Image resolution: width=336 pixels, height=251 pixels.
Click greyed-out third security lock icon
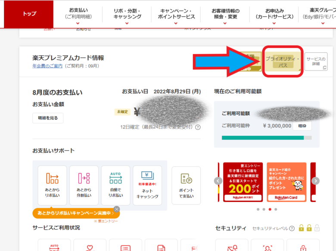click(x=317, y=228)
